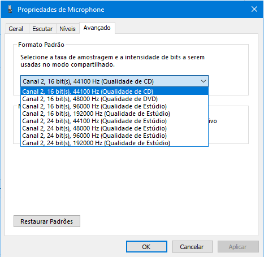The height and width of the screenshot is (257, 264).
Task: Click the Aplicar button
Action: [238, 247]
